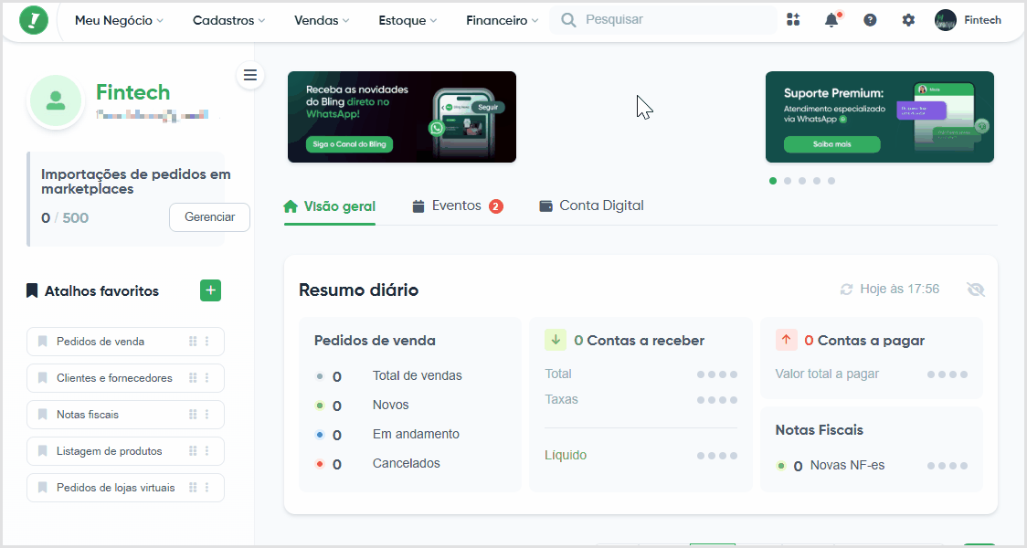Click Novas NF-es entry
This screenshot has width=1027, height=548.
point(831,466)
